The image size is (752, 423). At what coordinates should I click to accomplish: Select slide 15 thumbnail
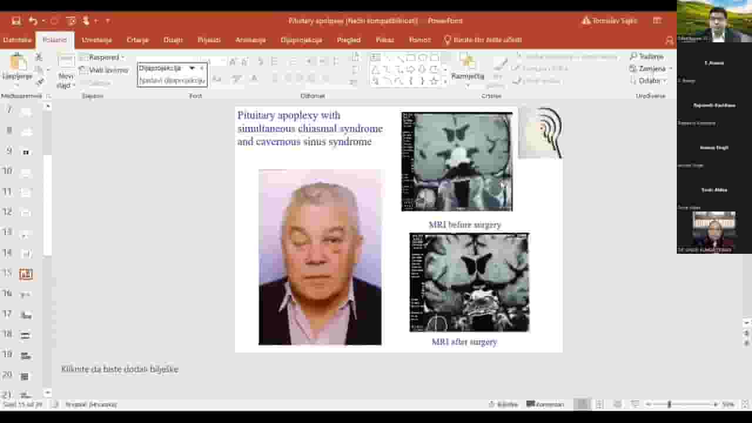pos(26,274)
